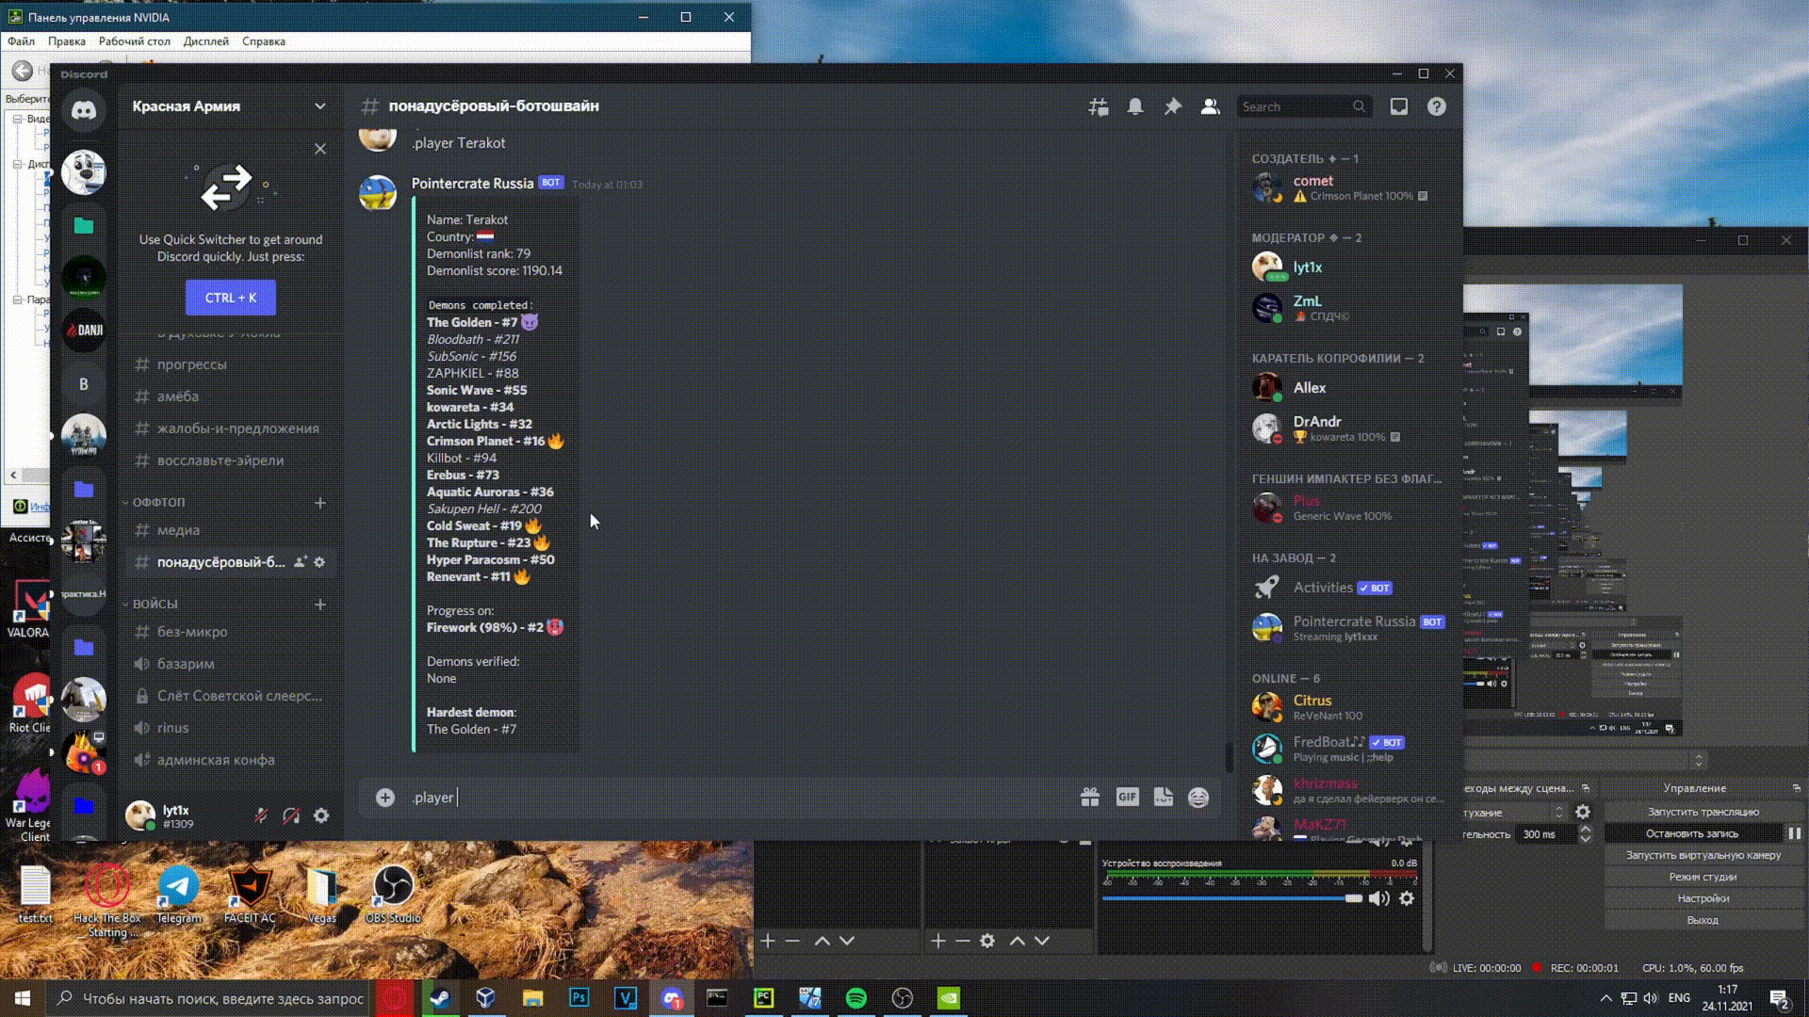This screenshot has width=1809, height=1017.
Task: Show pinned messages of the channel
Action: 1172,106
